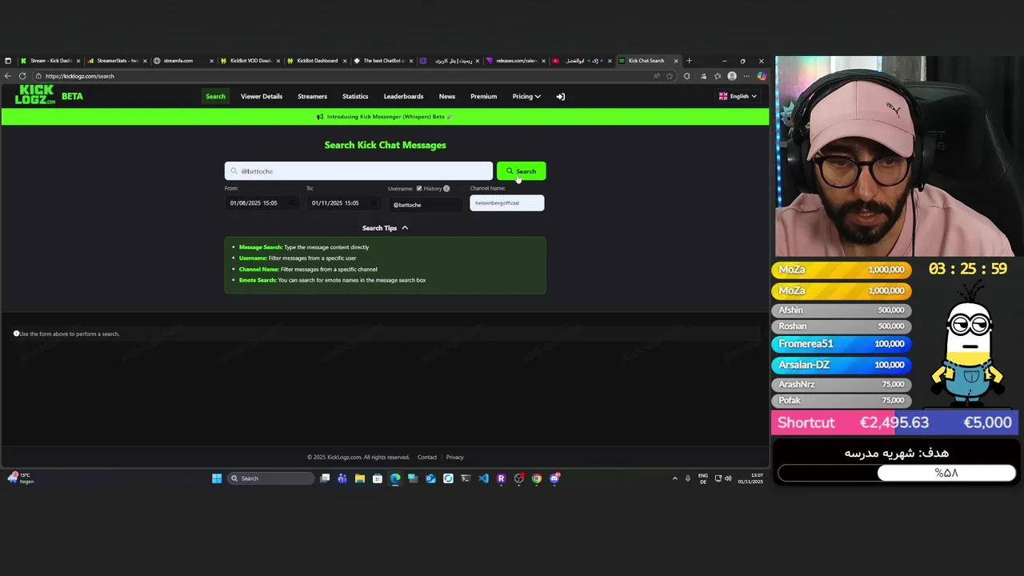Click the To date field
Image resolution: width=1024 pixels, height=576 pixels.
pyautogui.click(x=344, y=203)
